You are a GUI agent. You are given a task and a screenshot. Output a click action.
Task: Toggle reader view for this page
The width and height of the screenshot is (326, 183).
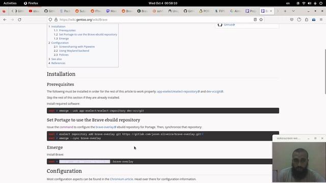255,19
